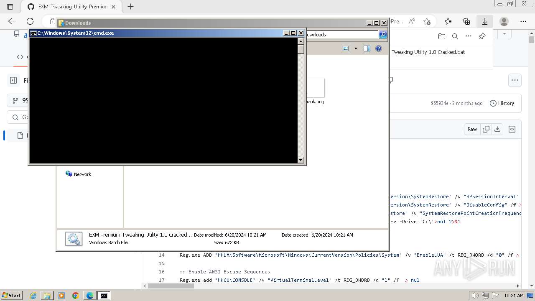535x301 pixels.
Task: Open more options in downloads flyout
Action: [469, 36]
